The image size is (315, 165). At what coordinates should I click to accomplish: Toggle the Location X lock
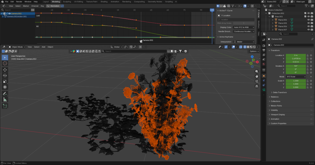(308, 55)
